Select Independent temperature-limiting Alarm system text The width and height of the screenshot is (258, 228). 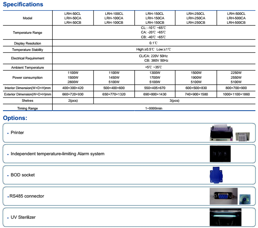(x=58, y=154)
